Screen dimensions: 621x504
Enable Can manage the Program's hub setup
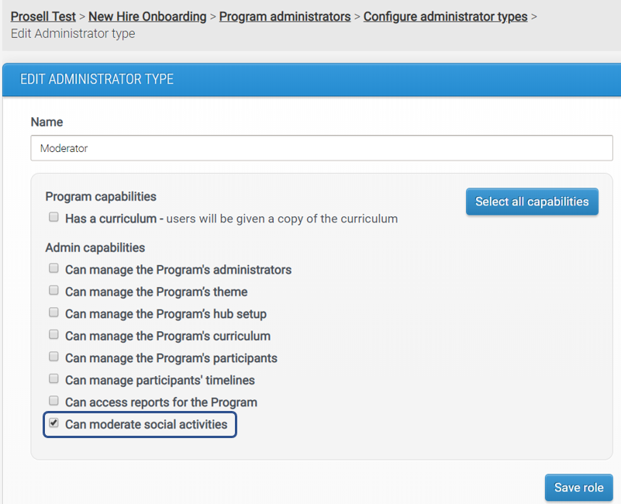(53, 312)
